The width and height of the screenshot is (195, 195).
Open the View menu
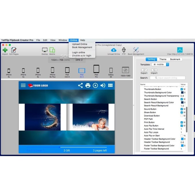[53, 40]
